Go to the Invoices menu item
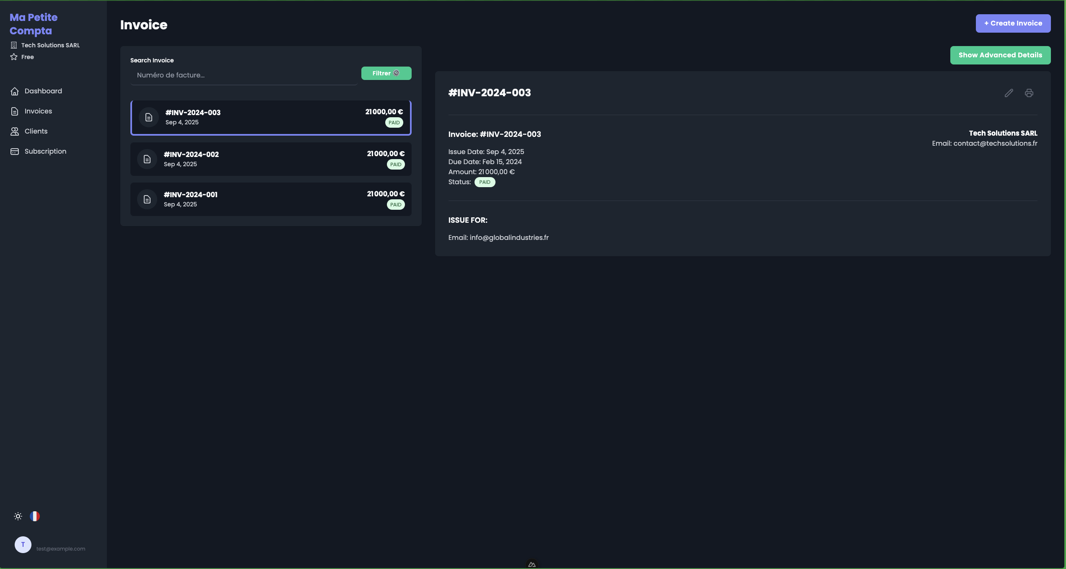 click(x=38, y=111)
